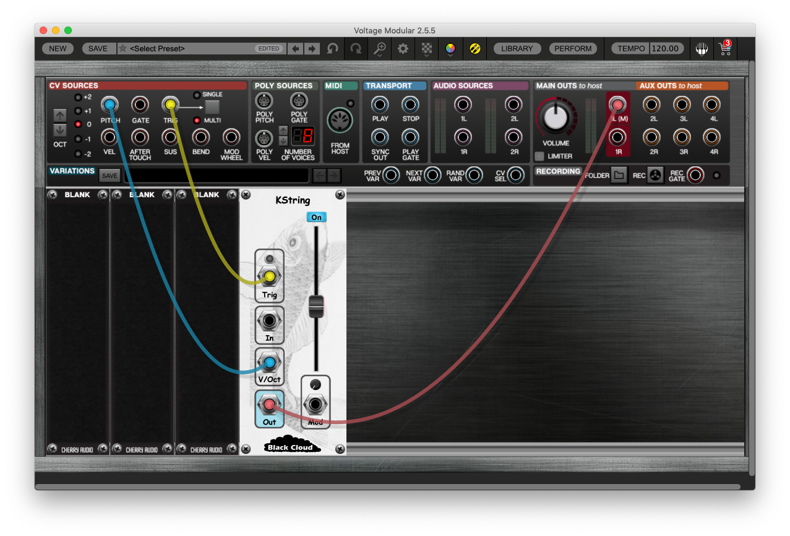790x536 pixels.
Task: Click the REC GATE jack
Action: click(x=695, y=176)
